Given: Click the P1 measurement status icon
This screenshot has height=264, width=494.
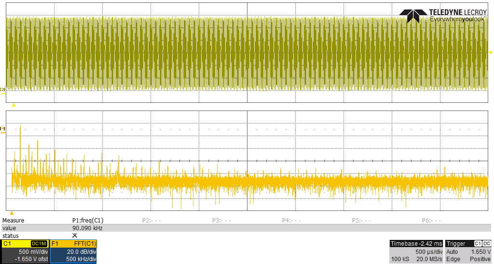Looking at the screenshot, I should coord(74,236).
